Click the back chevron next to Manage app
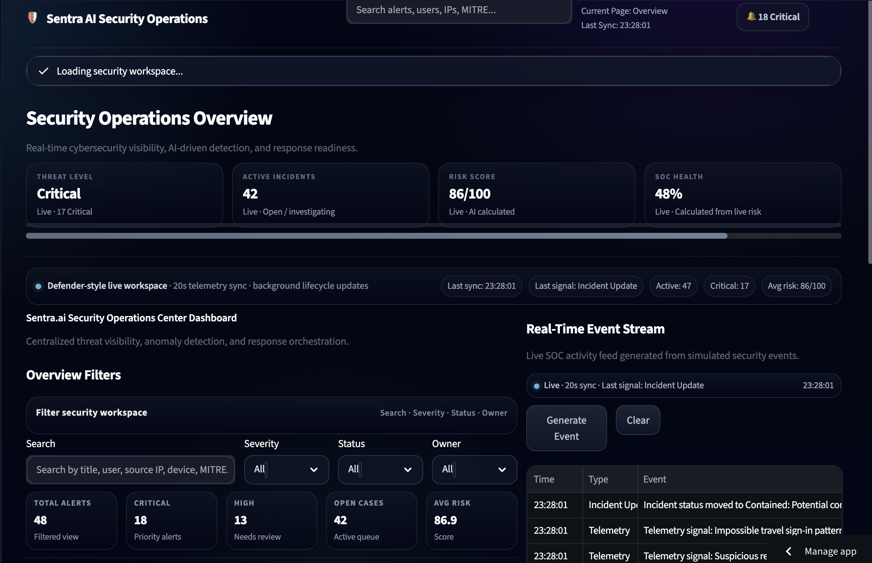Screen dimensions: 872x563 (x=789, y=551)
